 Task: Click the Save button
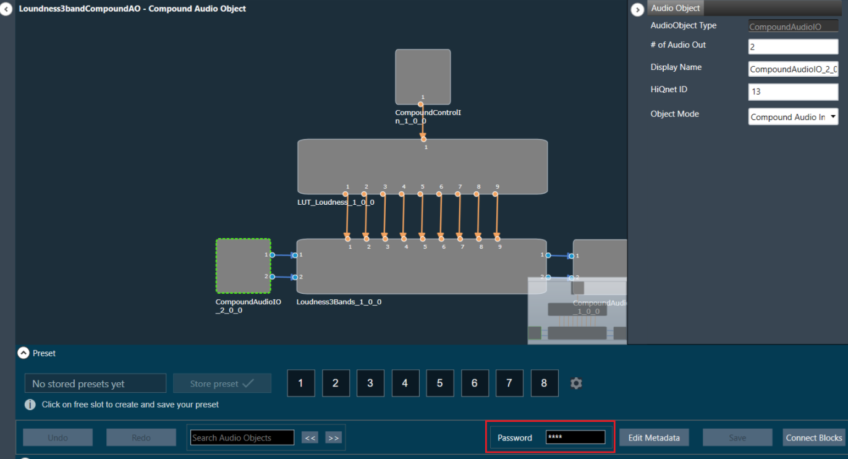coord(737,437)
